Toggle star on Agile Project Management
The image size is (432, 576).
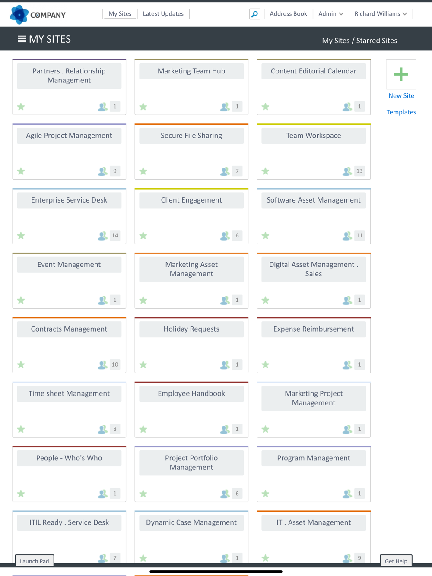(x=21, y=171)
